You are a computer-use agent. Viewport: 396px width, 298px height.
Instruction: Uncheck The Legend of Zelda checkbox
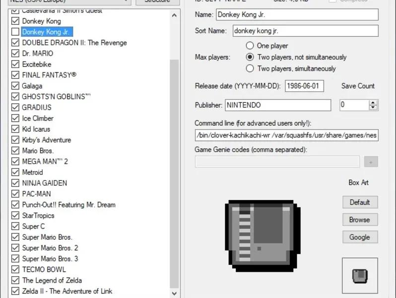pos(15,280)
